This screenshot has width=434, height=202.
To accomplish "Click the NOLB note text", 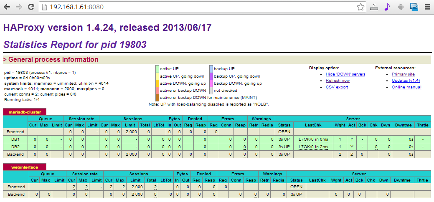I will pyautogui.click(x=209, y=104).
